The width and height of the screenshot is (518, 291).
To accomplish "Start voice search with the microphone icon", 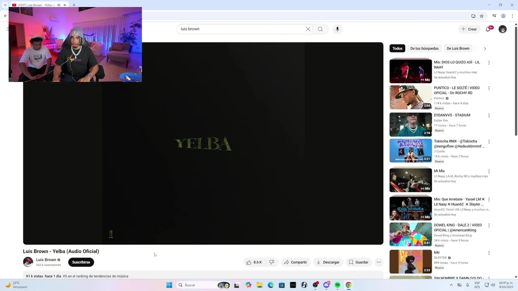I will tap(338, 29).
